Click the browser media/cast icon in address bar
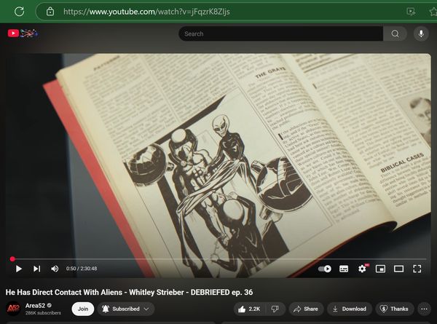 point(411,12)
